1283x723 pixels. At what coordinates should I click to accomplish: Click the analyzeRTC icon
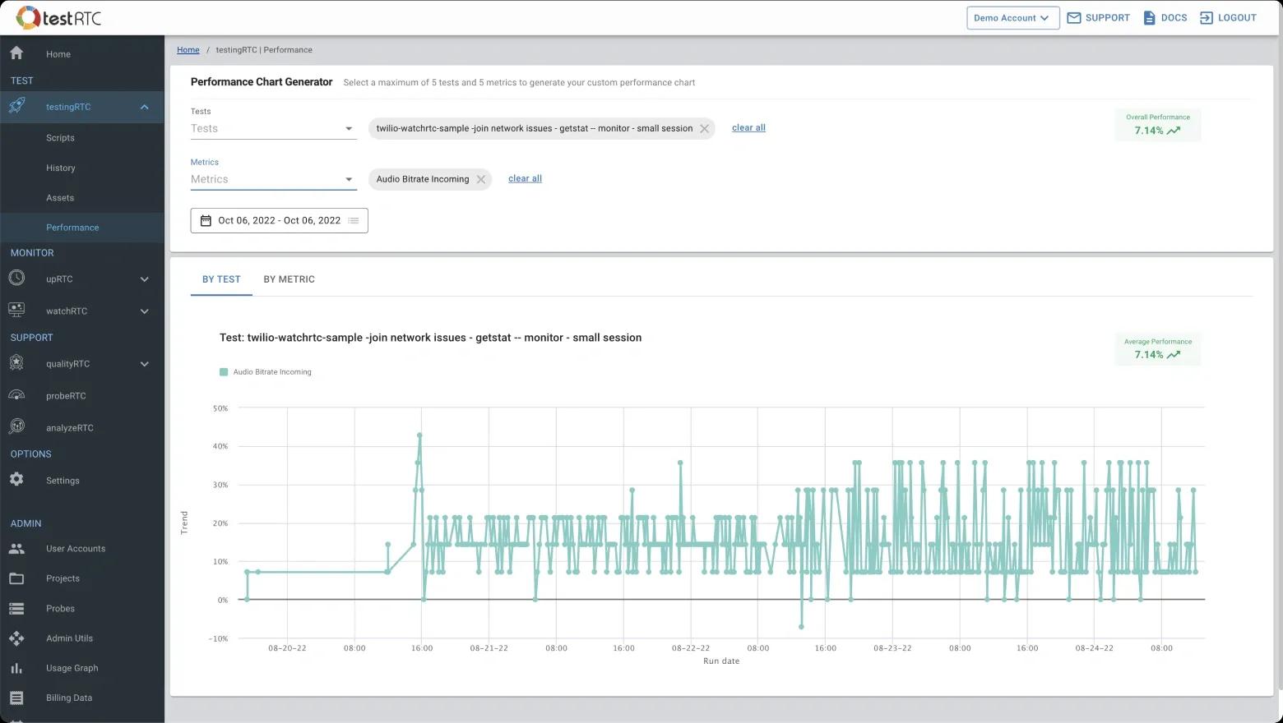(x=16, y=427)
